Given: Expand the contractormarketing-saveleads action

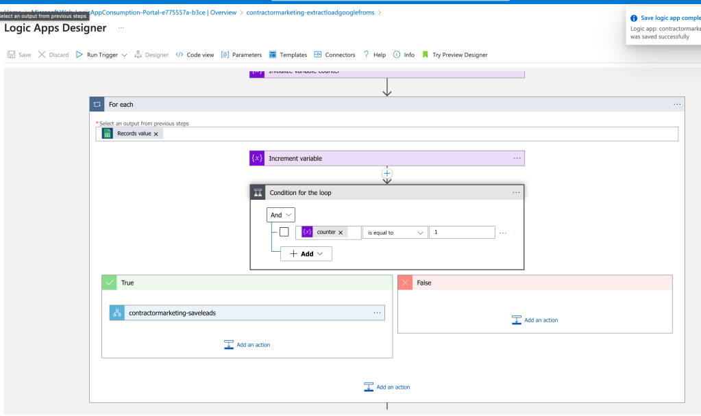Looking at the screenshot, I should [247, 313].
